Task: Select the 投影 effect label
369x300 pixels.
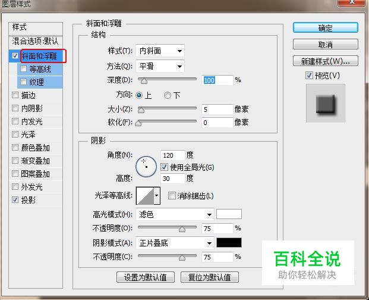Action: 29,200
